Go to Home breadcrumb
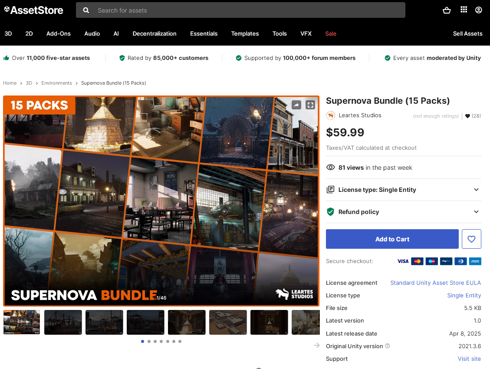This screenshot has width=490, height=369. 10,83
